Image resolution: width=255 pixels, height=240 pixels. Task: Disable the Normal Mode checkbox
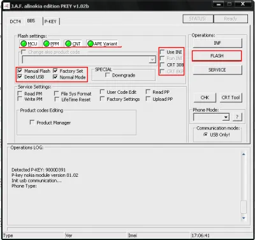click(x=55, y=77)
